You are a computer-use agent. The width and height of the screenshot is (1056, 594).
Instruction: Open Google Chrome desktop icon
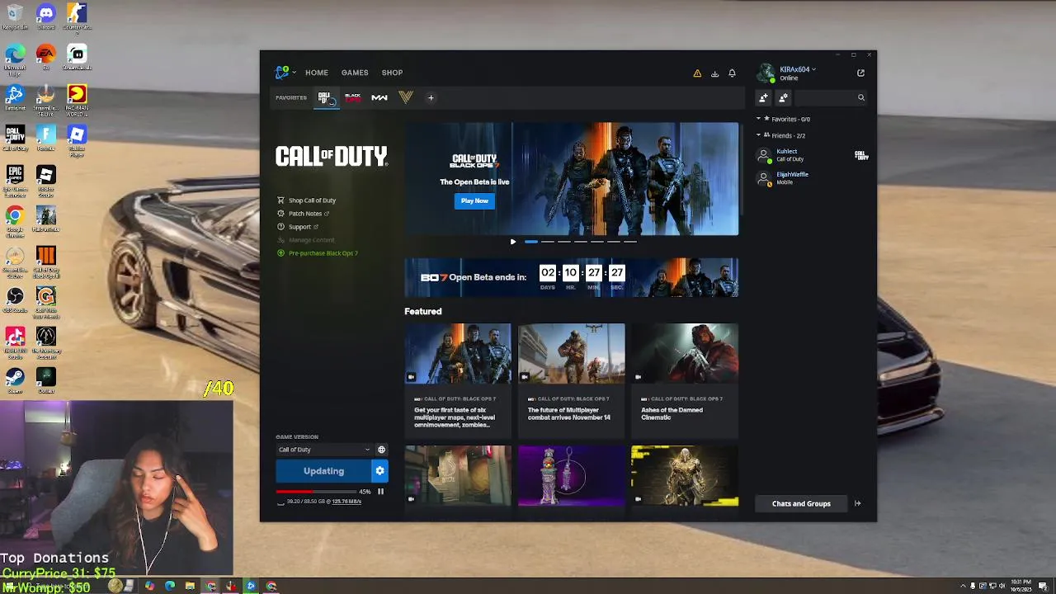tap(15, 221)
